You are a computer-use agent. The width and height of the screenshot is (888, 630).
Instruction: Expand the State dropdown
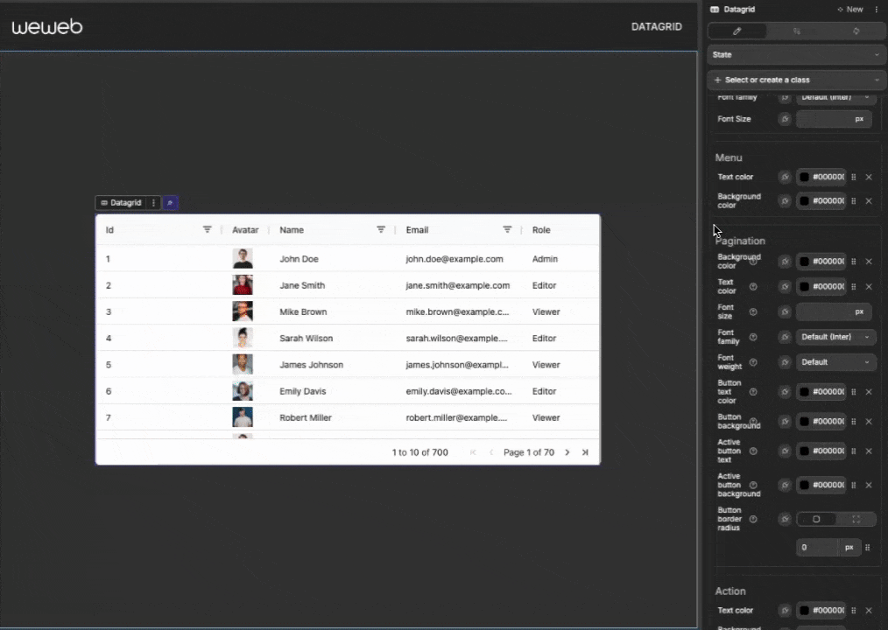coord(795,54)
